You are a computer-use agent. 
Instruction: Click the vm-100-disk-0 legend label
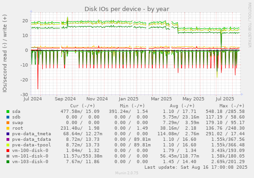click(x=30, y=151)
